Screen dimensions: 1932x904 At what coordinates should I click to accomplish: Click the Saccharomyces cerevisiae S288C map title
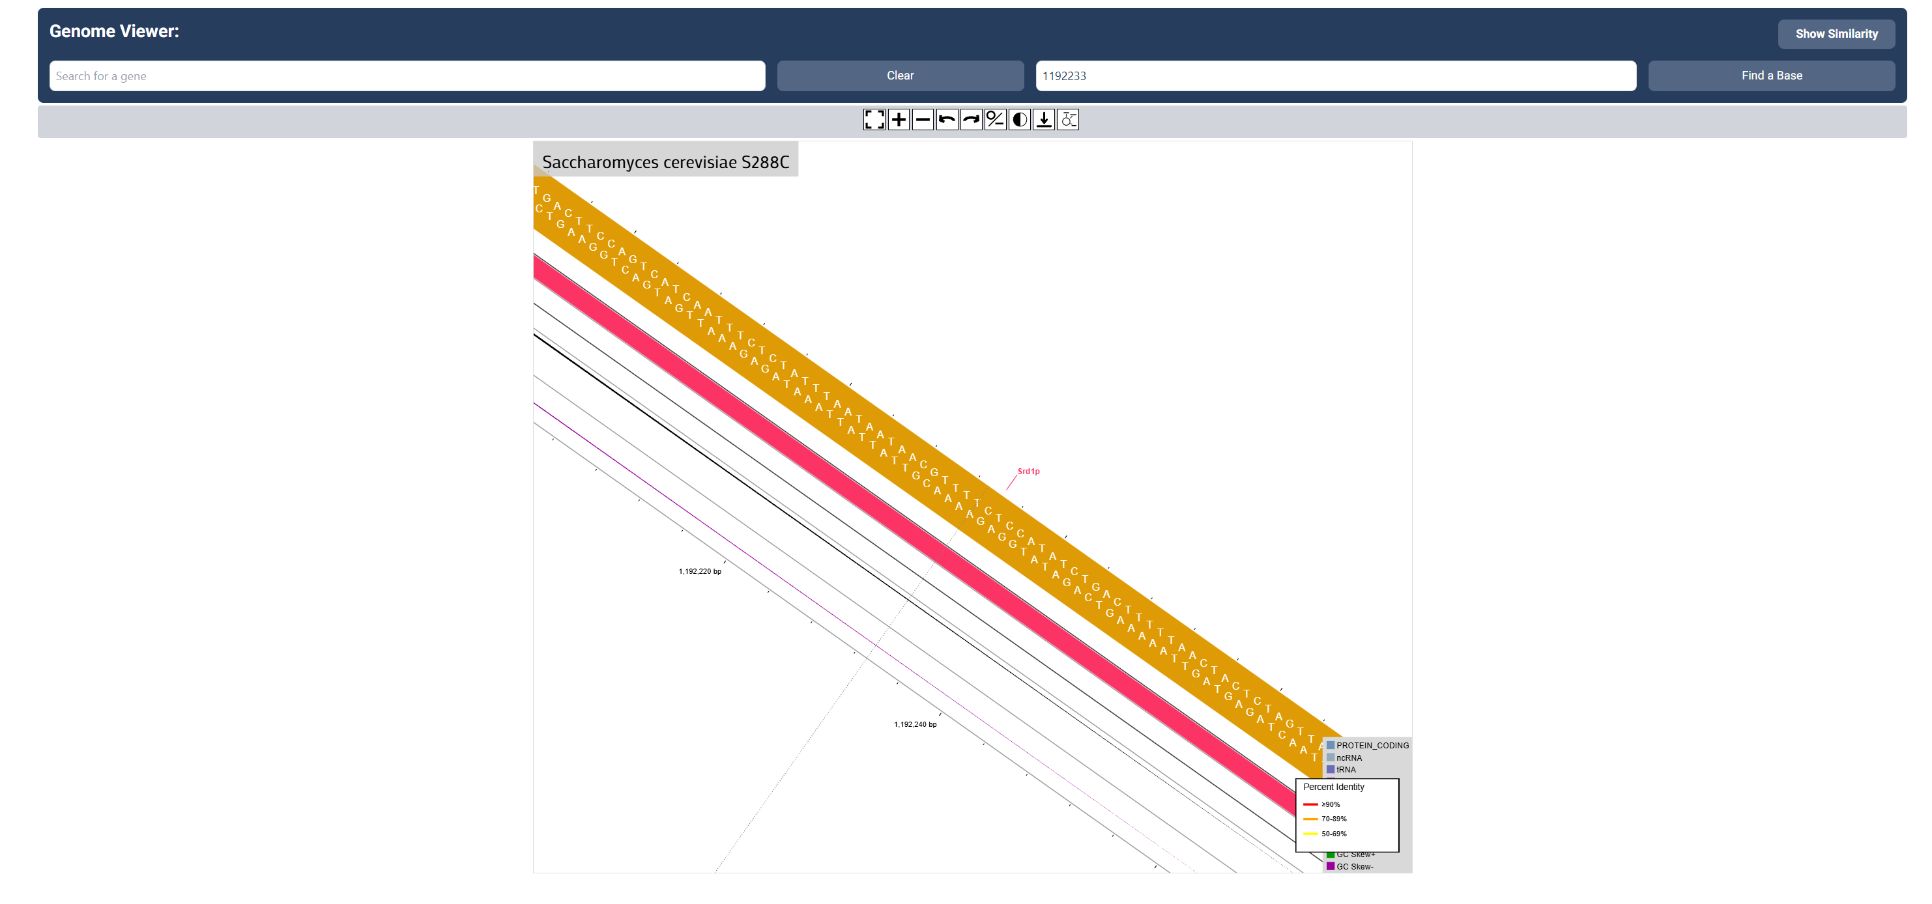click(x=665, y=162)
